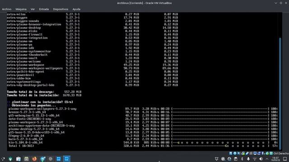
Task: Click the VirtualBox mouse integration indicator
Action: pyautogui.click(x=267, y=153)
